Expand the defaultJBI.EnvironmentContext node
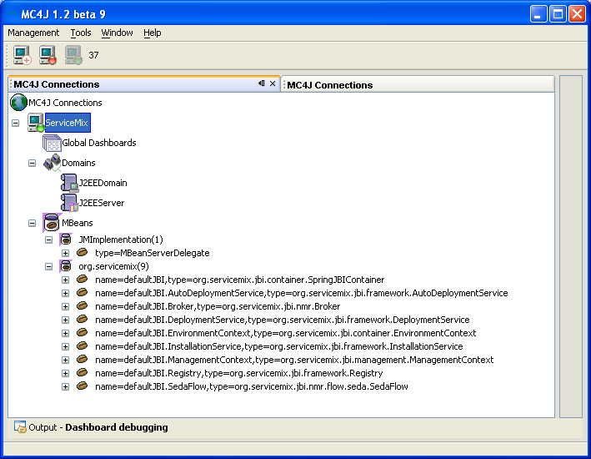 point(65,333)
